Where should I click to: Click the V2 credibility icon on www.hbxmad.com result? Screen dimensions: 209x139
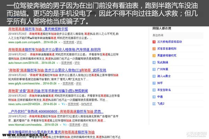pos(65,125)
